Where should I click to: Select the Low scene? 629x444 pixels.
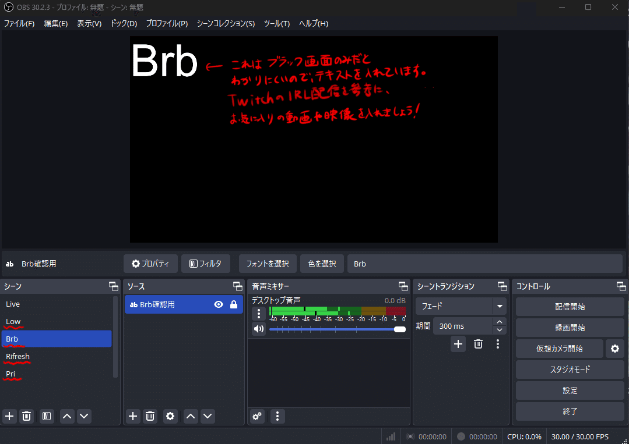(x=57, y=321)
